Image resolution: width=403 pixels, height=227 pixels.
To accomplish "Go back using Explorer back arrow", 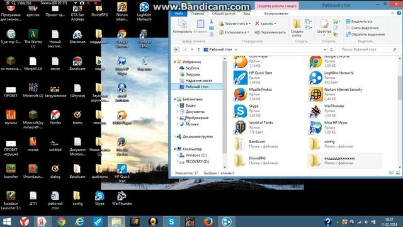I will (x=176, y=49).
